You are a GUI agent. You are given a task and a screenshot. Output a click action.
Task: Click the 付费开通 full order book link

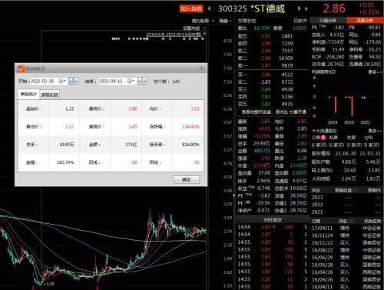click(x=298, y=112)
